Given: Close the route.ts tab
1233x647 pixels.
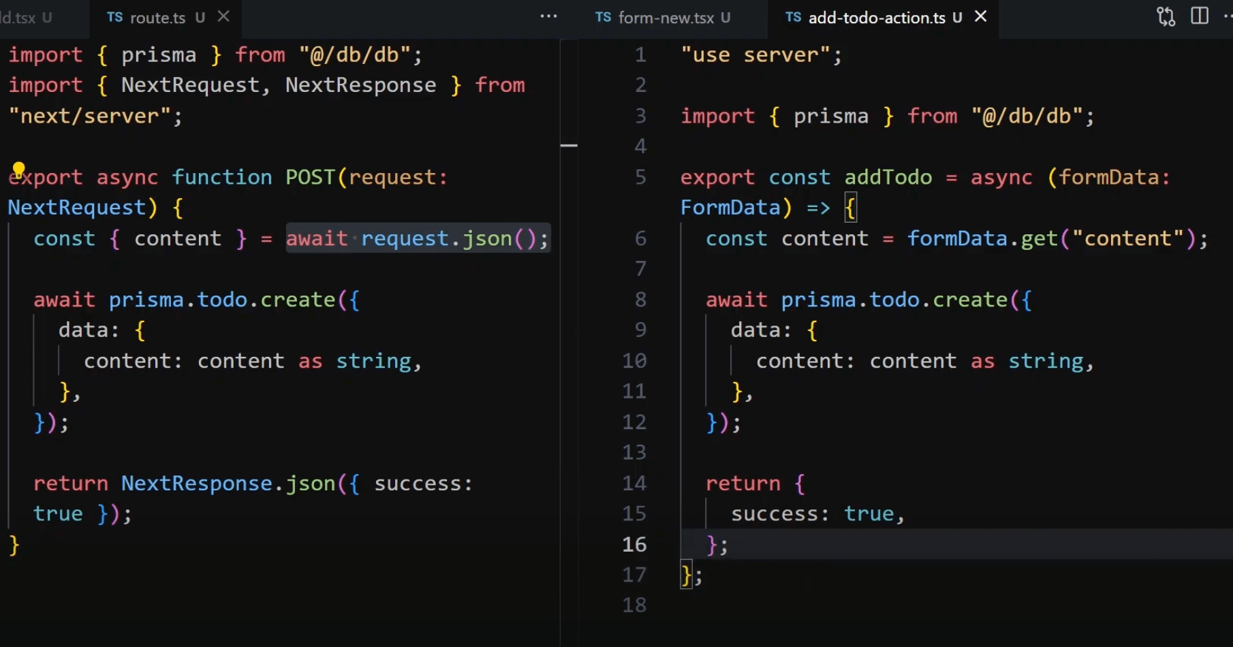Looking at the screenshot, I should [x=223, y=16].
